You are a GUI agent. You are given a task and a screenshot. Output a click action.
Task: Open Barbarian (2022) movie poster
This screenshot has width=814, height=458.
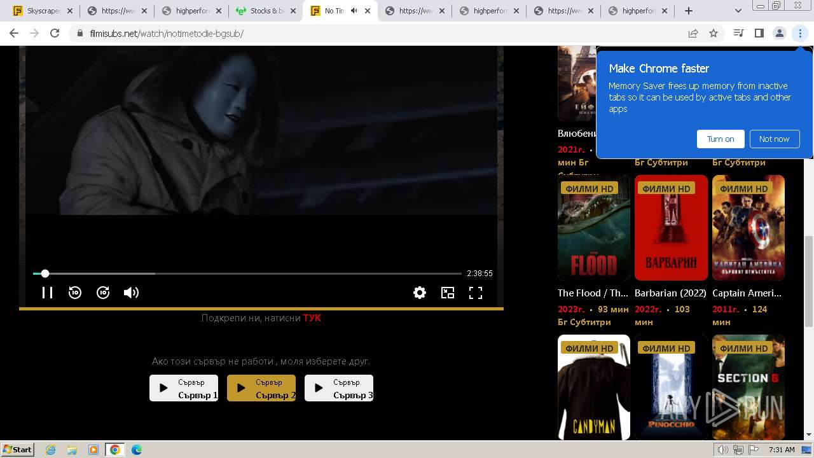pos(671,228)
